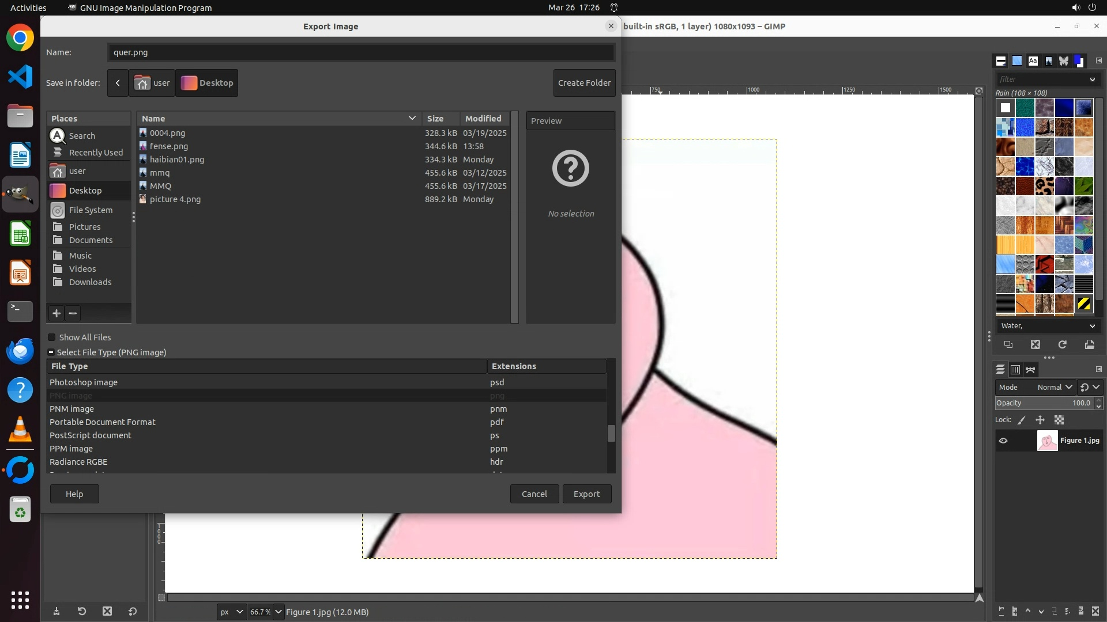Adjust the layer Opacity slider
The width and height of the screenshot is (1107, 622).
1044,403
